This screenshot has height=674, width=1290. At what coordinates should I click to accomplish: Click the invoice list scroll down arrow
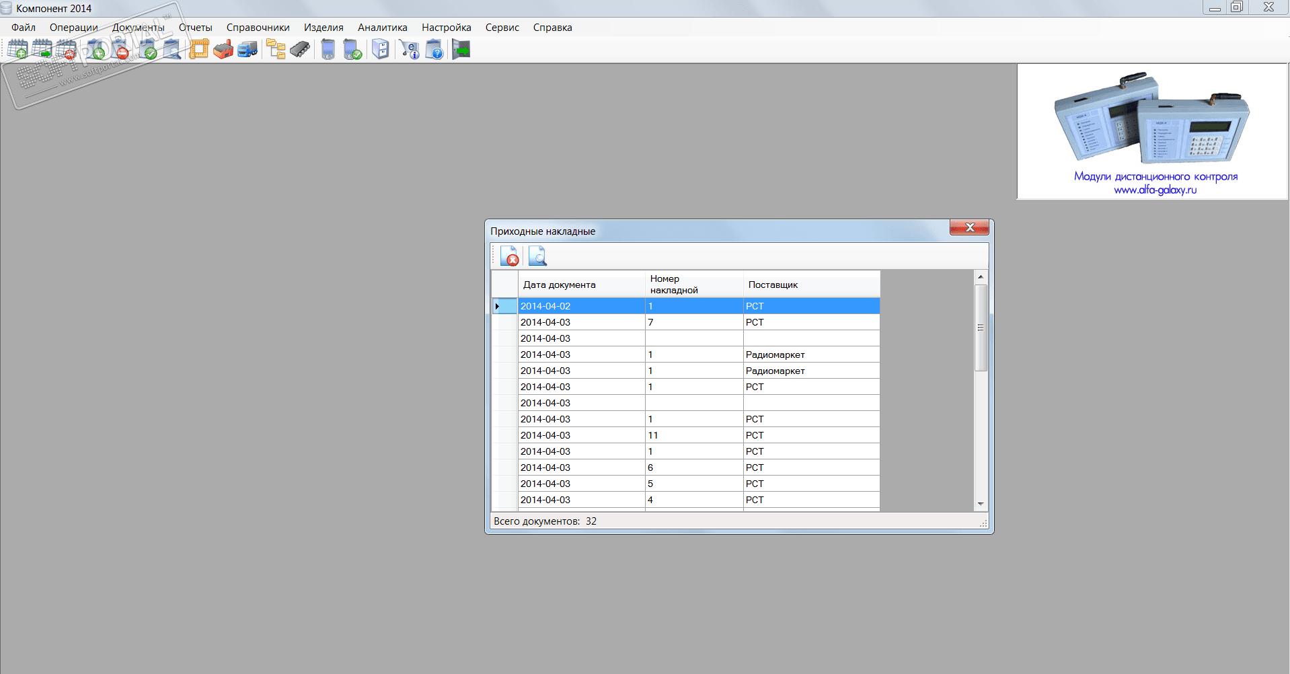tap(981, 504)
